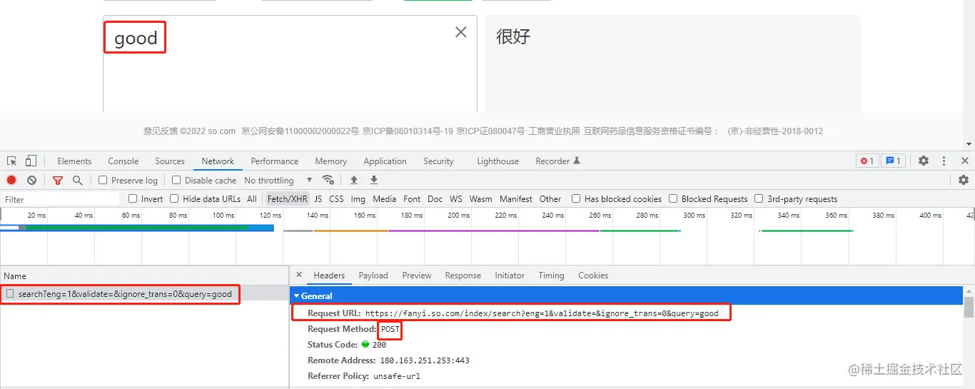Viewport: 975px width, 389px height.
Task: Tick the Has blocked cookies checkbox
Action: pos(576,198)
